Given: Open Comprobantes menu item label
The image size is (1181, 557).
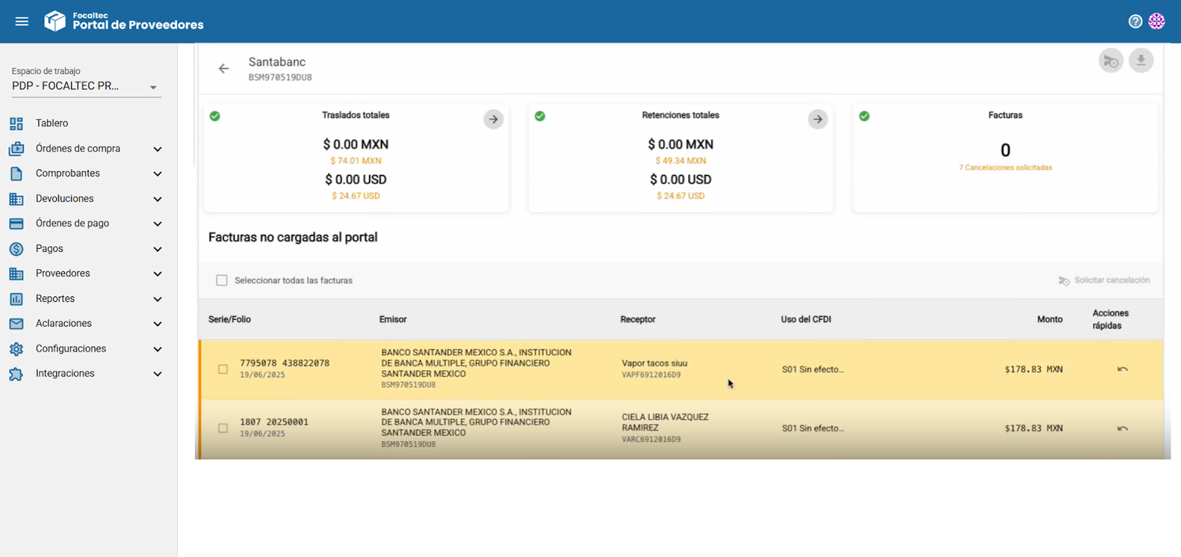Looking at the screenshot, I should (68, 174).
